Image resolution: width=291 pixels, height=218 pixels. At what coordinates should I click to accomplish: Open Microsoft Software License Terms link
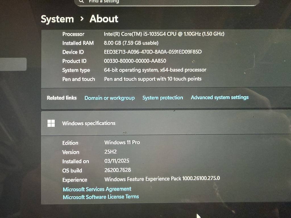coord(101,197)
